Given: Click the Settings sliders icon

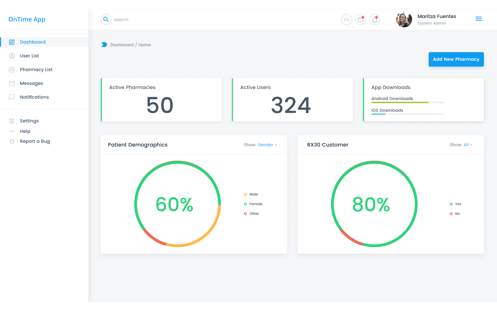Looking at the screenshot, I should coord(12,121).
